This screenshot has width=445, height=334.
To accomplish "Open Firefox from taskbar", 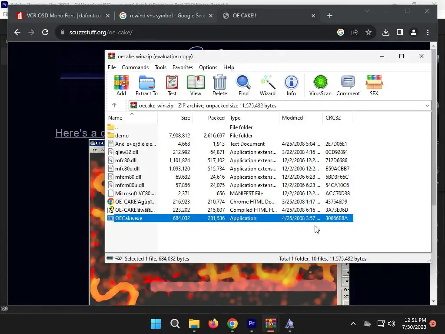I will pyautogui.click(x=213, y=324).
